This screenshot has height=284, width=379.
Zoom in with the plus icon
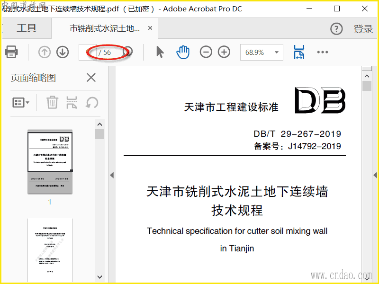224,52
